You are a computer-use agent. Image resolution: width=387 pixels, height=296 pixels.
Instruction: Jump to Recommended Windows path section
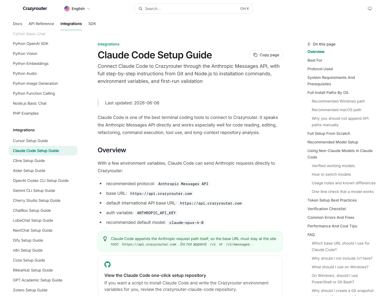[x=338, y=101]
